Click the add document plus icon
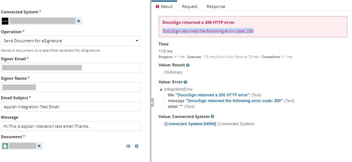This screenshot has width=352, height=162. (x=137, y=146)
